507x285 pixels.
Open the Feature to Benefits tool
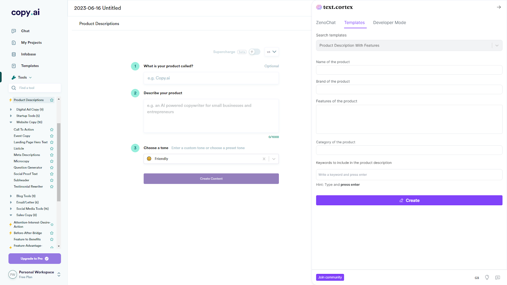tap(27, 239)
